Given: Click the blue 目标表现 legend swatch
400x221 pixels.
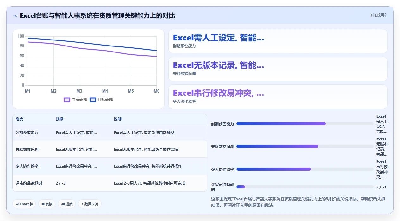Looking at the screenshot, I should point(93,100).
